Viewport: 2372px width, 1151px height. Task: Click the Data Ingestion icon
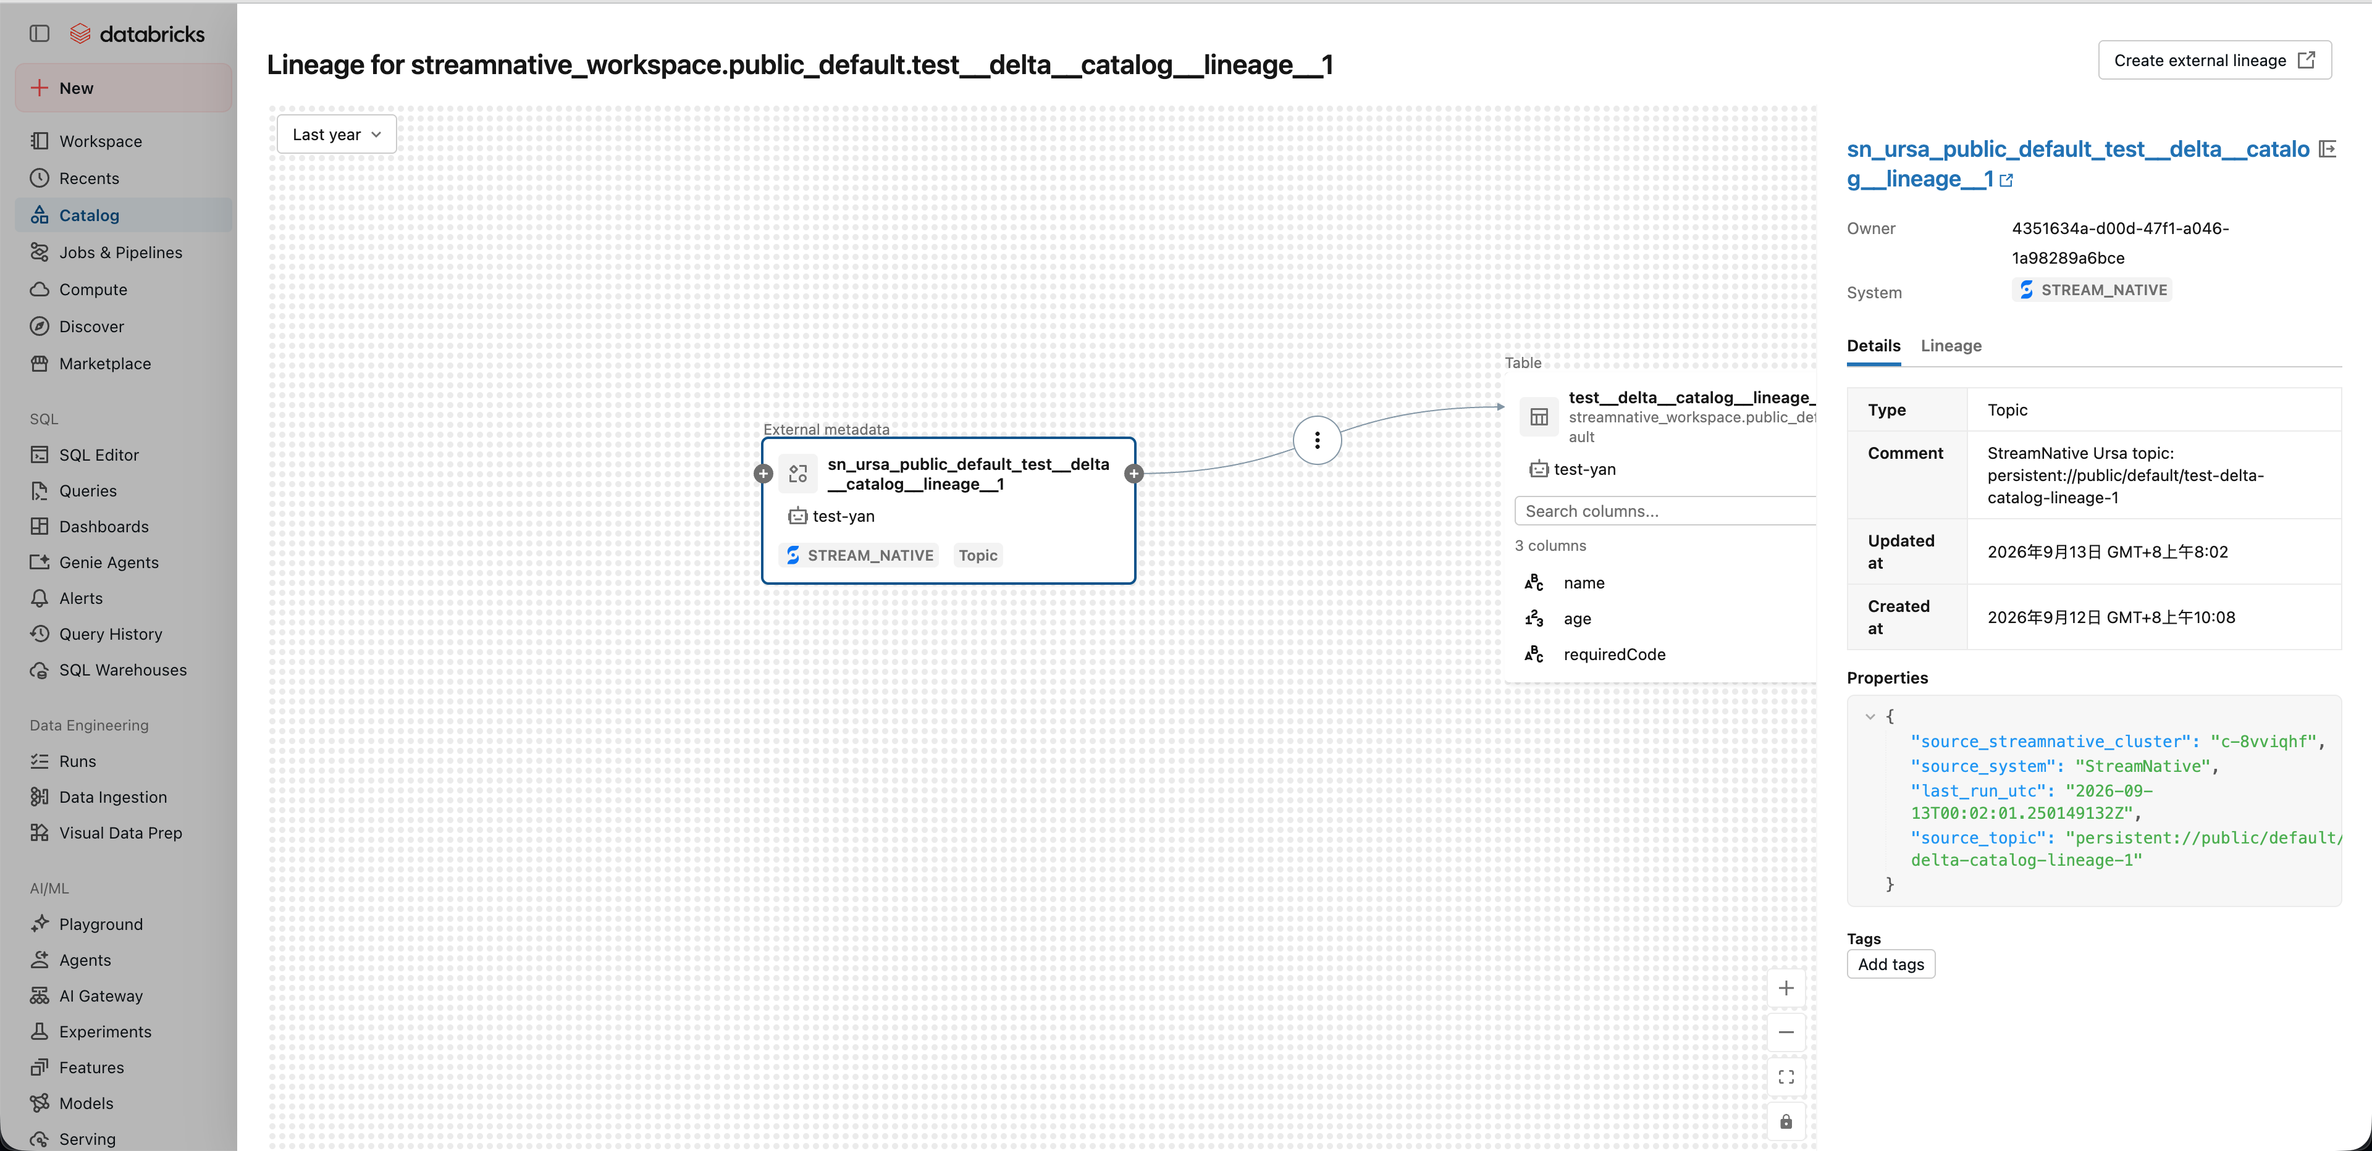[40, 797]
